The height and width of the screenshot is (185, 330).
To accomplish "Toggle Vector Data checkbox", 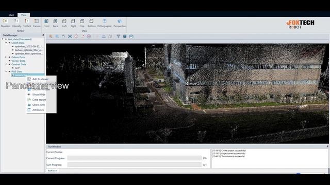I will pyautogui.click(x=9, y=61).
